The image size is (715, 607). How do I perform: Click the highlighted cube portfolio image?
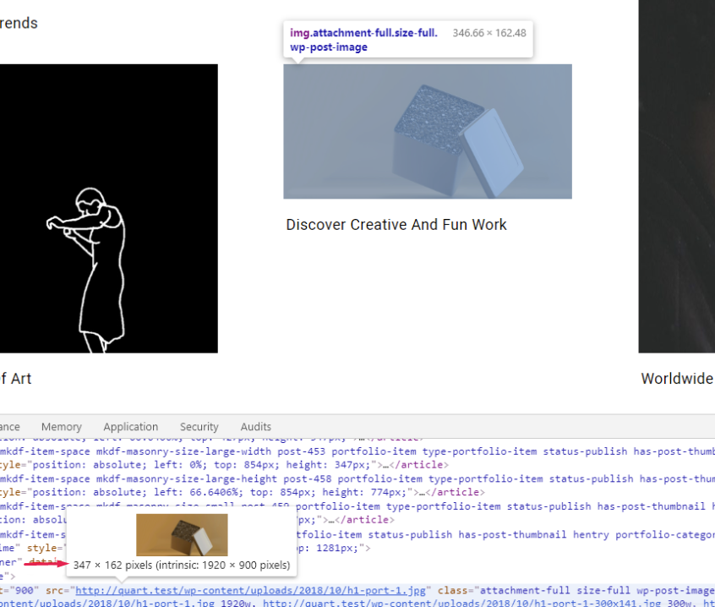(427, 132)
